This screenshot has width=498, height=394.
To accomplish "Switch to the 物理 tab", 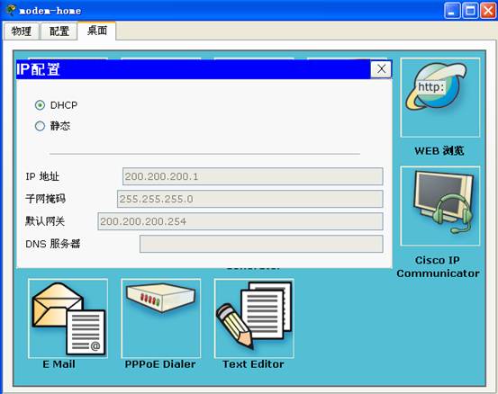I will pyautogui.click(x=22, y=31).
